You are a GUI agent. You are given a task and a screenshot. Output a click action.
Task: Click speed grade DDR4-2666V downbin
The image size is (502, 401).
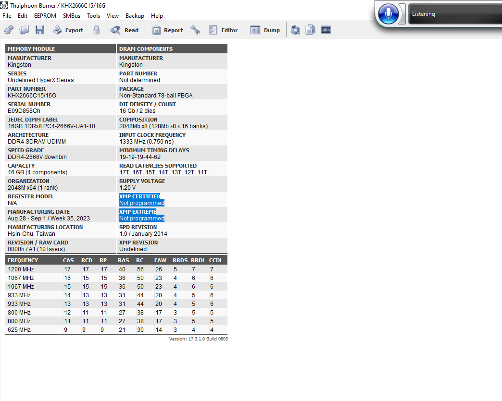point(37,157)
